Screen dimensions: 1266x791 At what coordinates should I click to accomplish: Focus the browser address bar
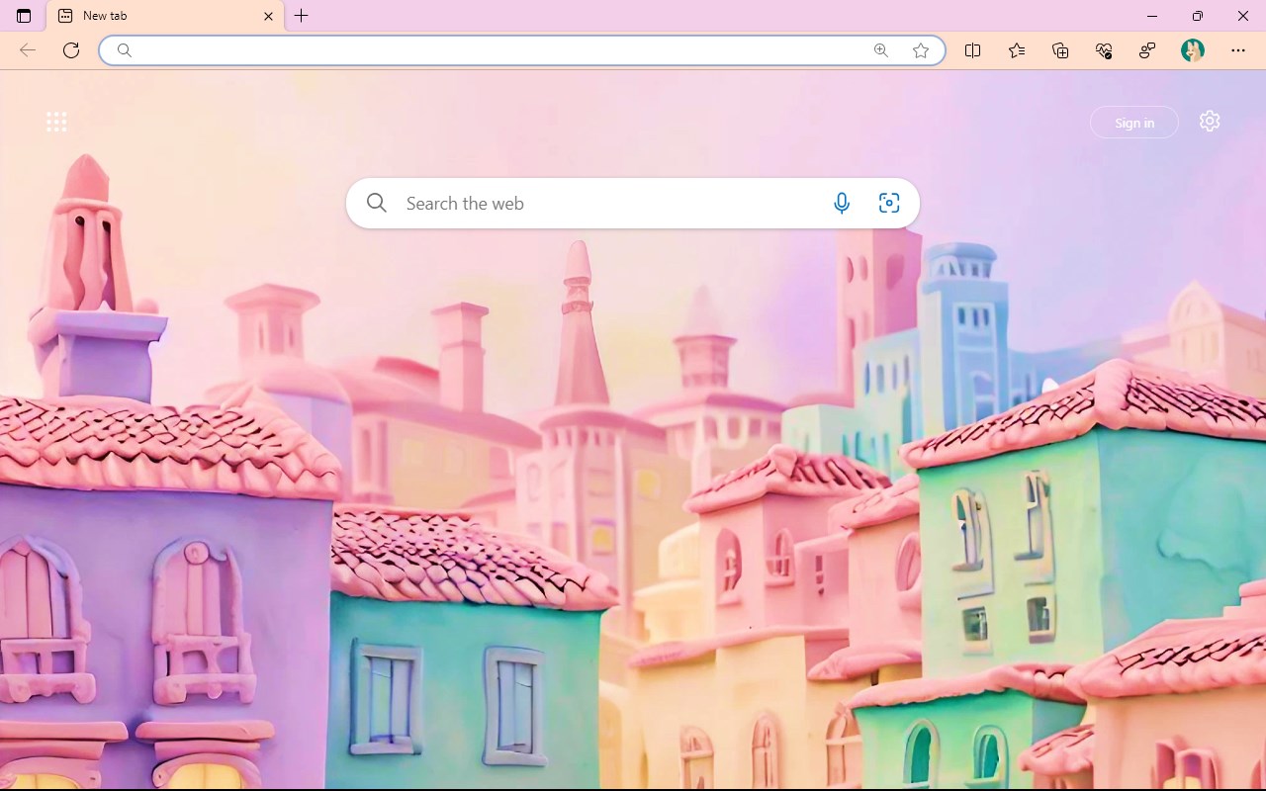pyautogui.click(x=522, y=50)
